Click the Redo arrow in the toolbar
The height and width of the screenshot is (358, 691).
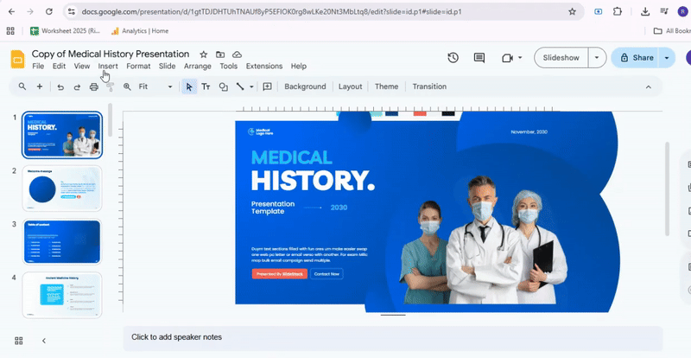tap(76, 86)
